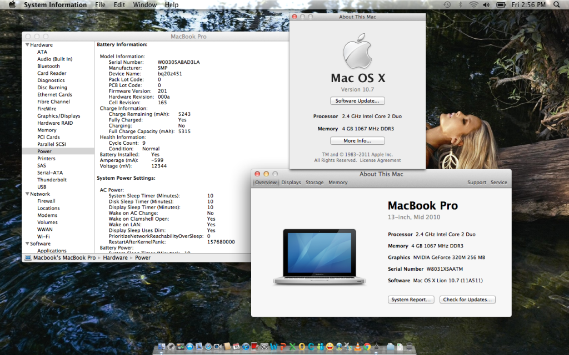Select Applications under Software
This screenshot has height=355, width=569.
[52, 250]
